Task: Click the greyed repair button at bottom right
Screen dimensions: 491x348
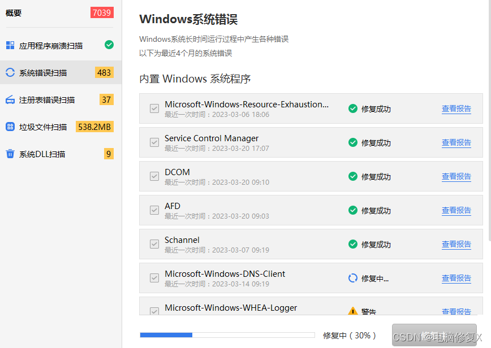Action: (434, 335)
